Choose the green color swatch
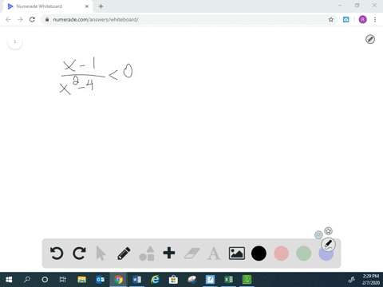 click(304, 254)
